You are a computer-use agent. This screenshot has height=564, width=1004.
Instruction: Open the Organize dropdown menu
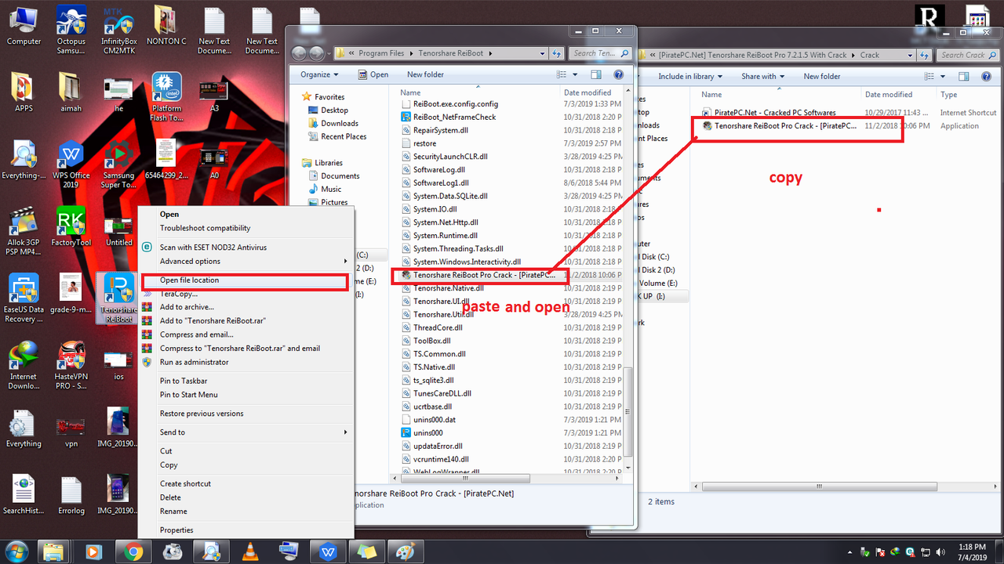click(319, 74)
